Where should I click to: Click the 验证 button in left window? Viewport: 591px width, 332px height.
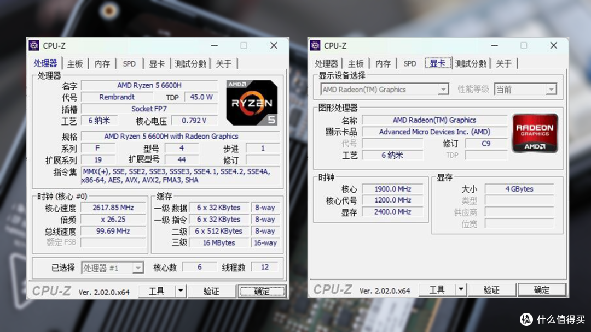211,291
